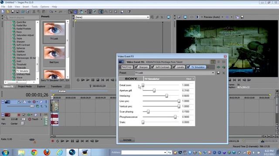
Task: Open What's This help icon
Action: [129, 12]
